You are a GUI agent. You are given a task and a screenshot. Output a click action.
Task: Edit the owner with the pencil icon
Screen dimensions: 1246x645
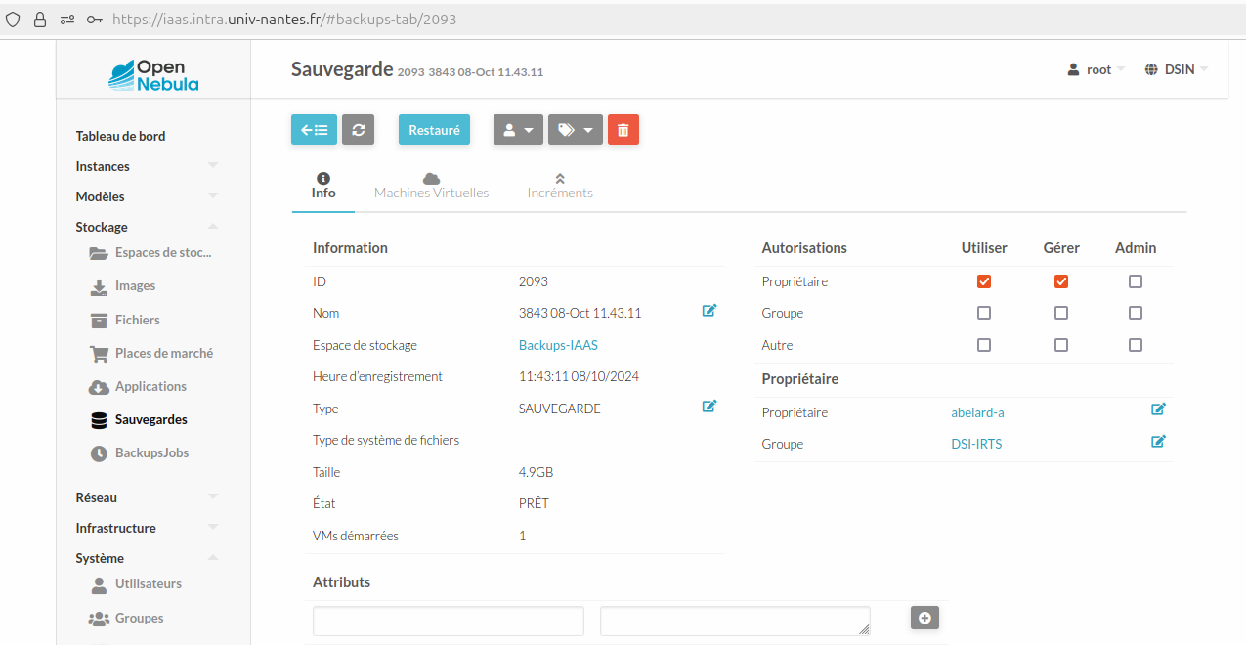coord(1158,409)
